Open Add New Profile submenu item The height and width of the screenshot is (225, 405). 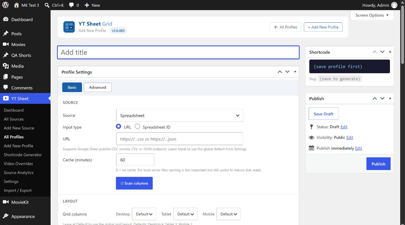tap(19, 146)
